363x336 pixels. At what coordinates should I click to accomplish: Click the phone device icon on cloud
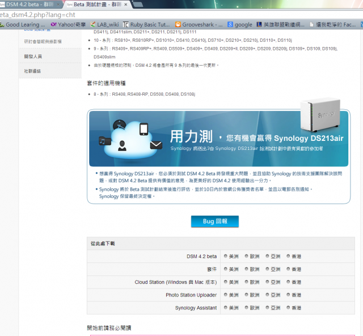[x=143, y=129]
